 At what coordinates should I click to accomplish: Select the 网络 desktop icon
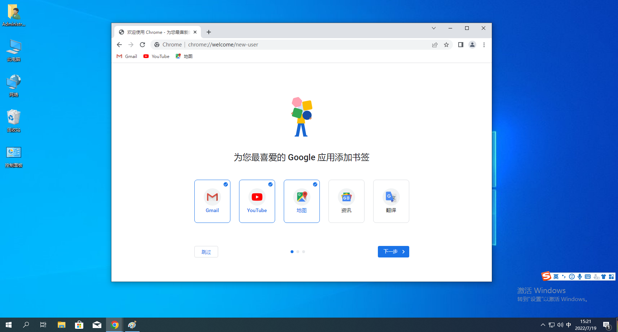[x=14, y=86]
